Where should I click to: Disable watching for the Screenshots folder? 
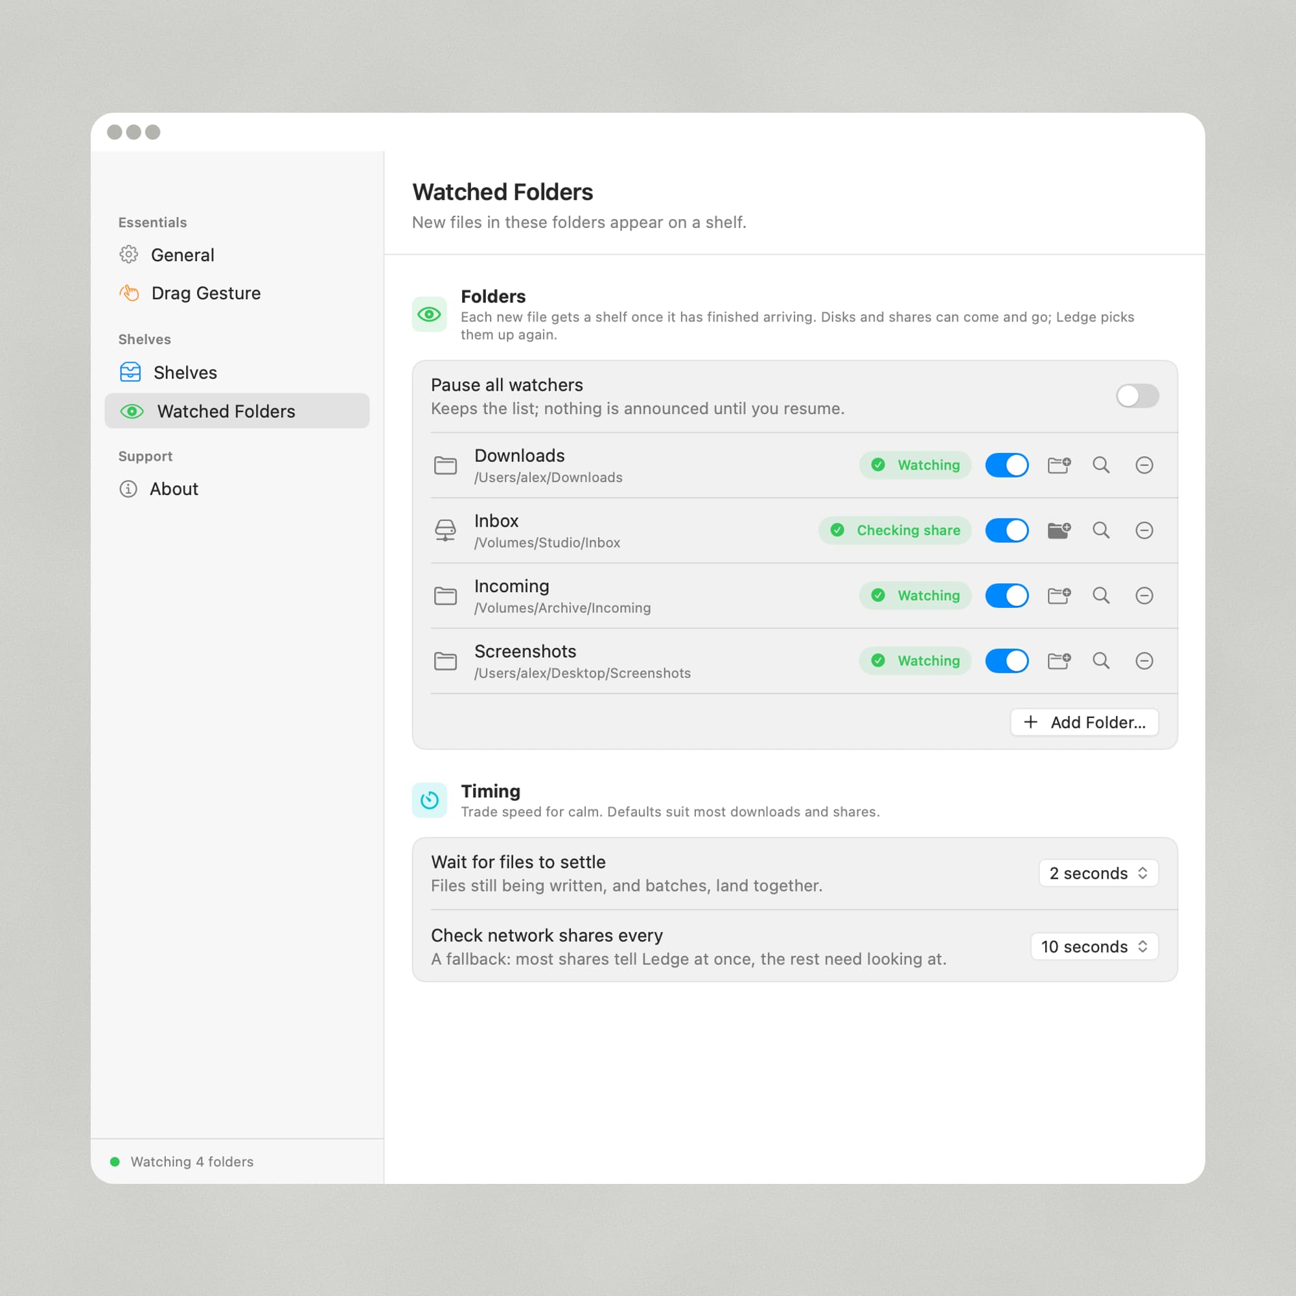(x=1006, y=661)
